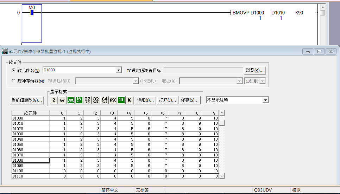The width and height of the screenshot is (340, 194).
Task: Click the 当前值更改 button
Action: (x=27, y=100)
